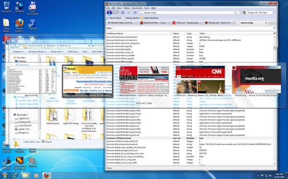Open the back/forward history dropdown arrow
This screenshot has width=288, height=179.
point(118,12)
